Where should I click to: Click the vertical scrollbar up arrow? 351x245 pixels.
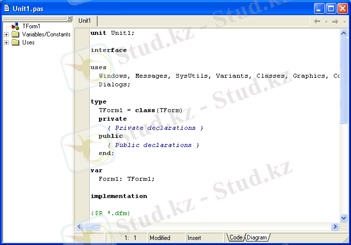(343, 33)
